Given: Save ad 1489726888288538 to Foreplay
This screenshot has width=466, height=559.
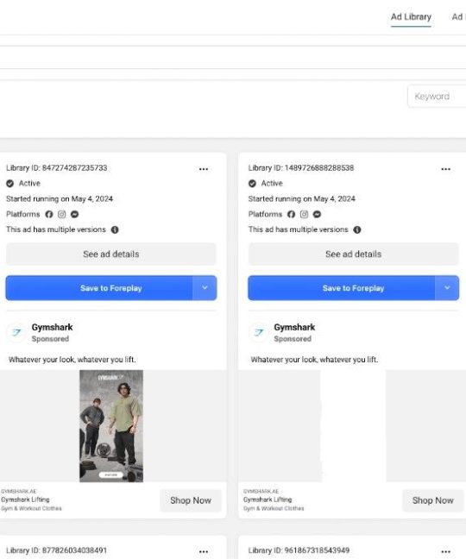Looking at the screenshot, I should [341, 288].
